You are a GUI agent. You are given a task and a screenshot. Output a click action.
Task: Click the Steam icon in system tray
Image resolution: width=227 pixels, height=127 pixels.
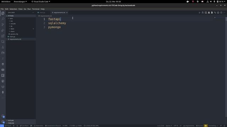coord(198,1)
